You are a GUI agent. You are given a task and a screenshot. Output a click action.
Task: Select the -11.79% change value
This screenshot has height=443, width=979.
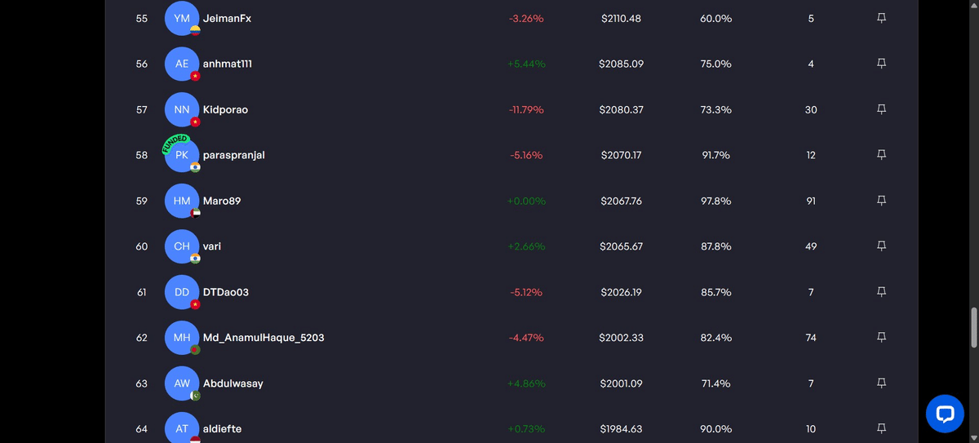coord(526,109)
